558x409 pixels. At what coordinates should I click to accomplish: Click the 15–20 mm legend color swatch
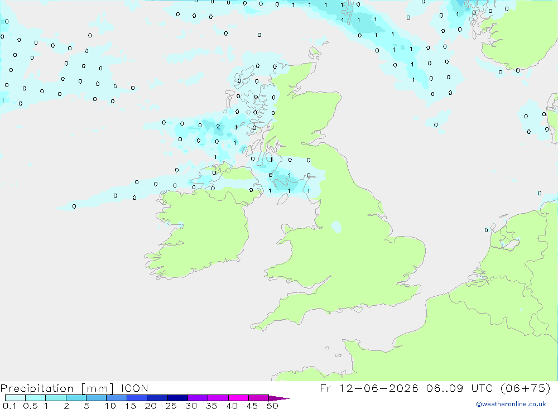137,398
